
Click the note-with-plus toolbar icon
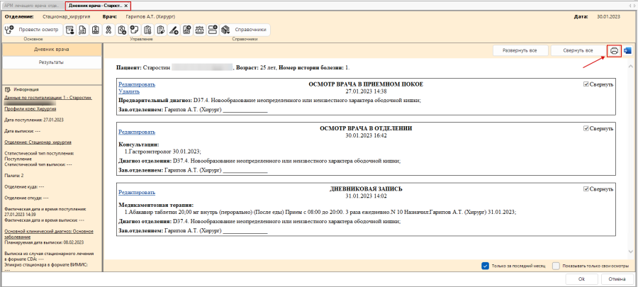point(134,30)
